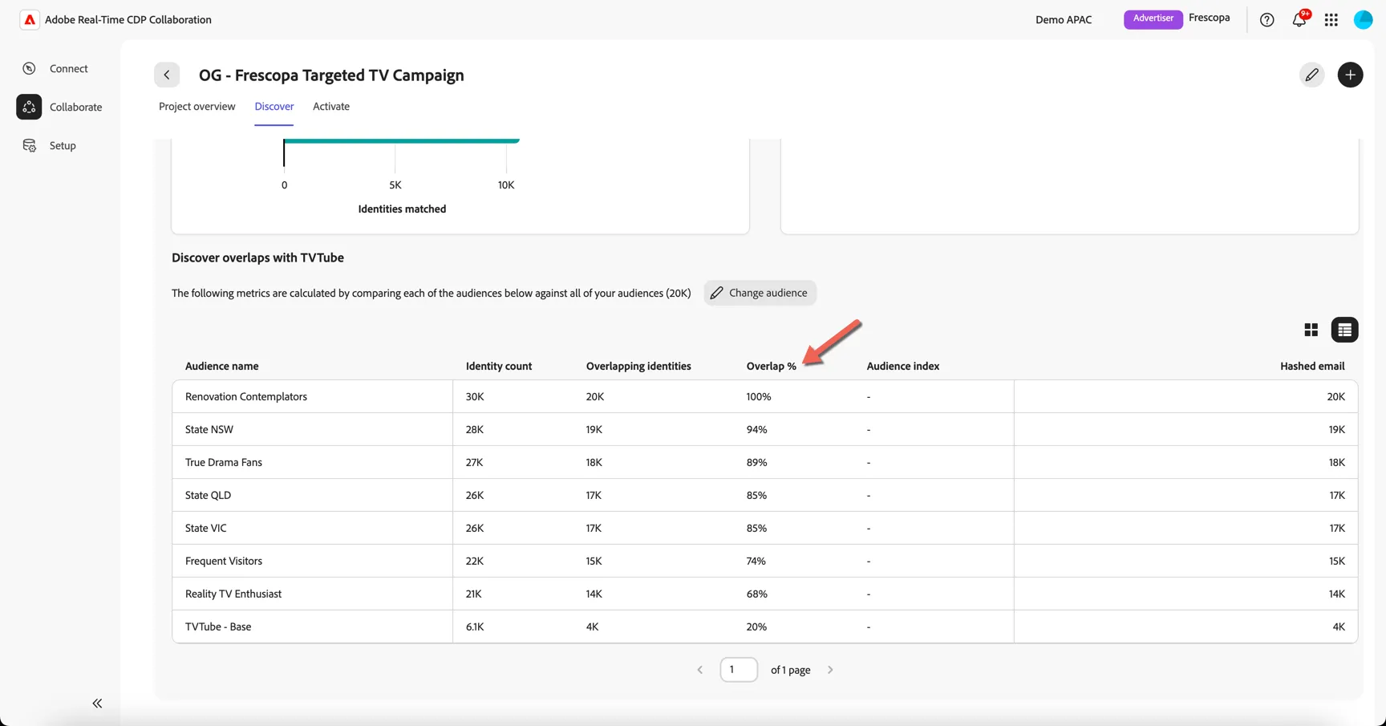Switch to the Activate tab
Image resolution: width=1386 pixels, height=726 pixels.
tap(331, 106)
